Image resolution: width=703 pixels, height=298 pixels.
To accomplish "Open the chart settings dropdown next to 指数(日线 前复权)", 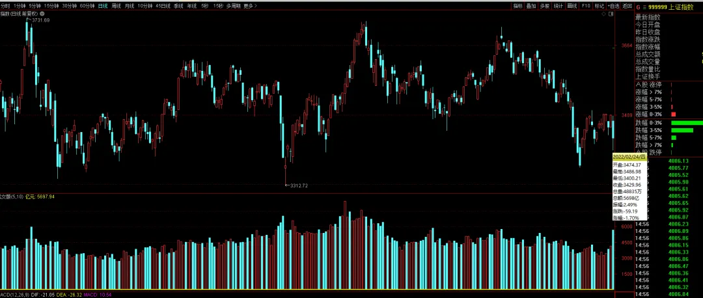I will click(41, 14).
